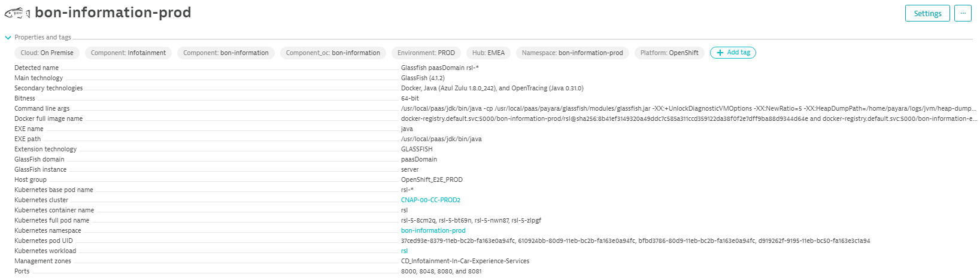
Task: Click the Component_oc: bon-information tag
Action: click(333, 53)
